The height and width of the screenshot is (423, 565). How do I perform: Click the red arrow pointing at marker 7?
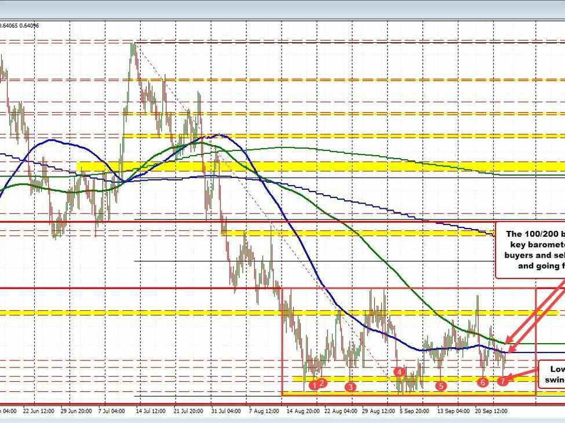pos(523,374)
